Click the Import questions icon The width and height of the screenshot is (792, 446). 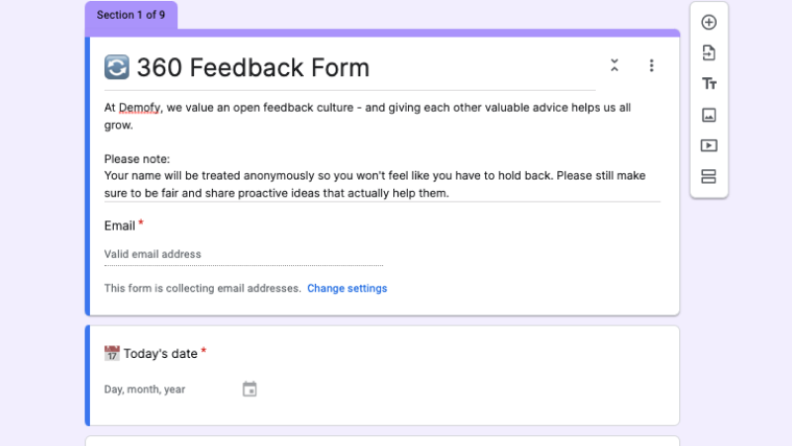tap(709, 53)
